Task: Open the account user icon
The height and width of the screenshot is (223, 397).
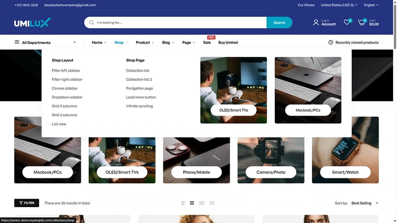Action: tap(316, 22)
